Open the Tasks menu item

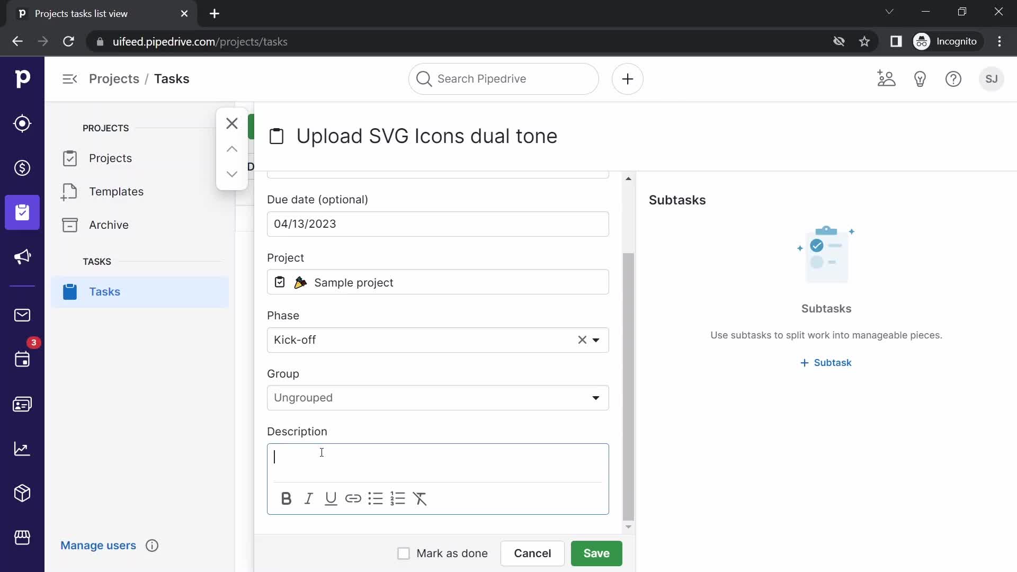(x=104, y=291)
